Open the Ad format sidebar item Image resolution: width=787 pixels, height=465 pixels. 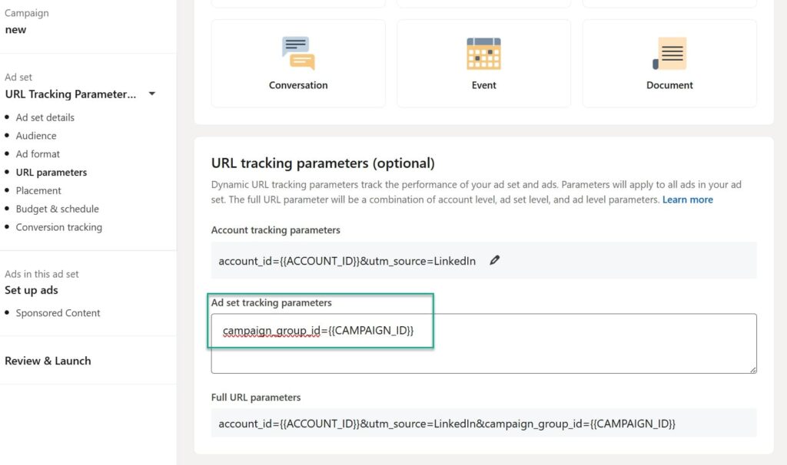pos(38,154)
